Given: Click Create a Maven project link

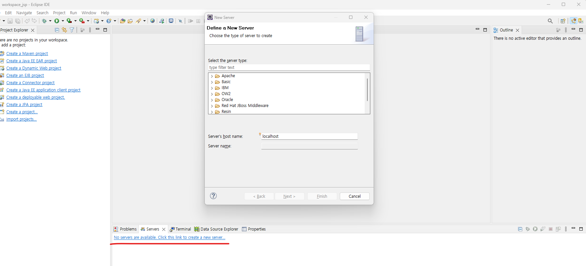Looking at the screenshot, I should (x=27, y=54).
